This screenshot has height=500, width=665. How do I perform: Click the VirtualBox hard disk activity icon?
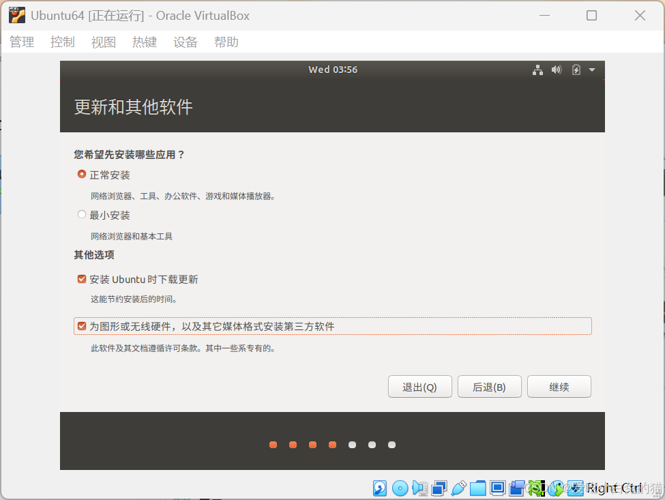pyautogui.click(x=380, y=488)
